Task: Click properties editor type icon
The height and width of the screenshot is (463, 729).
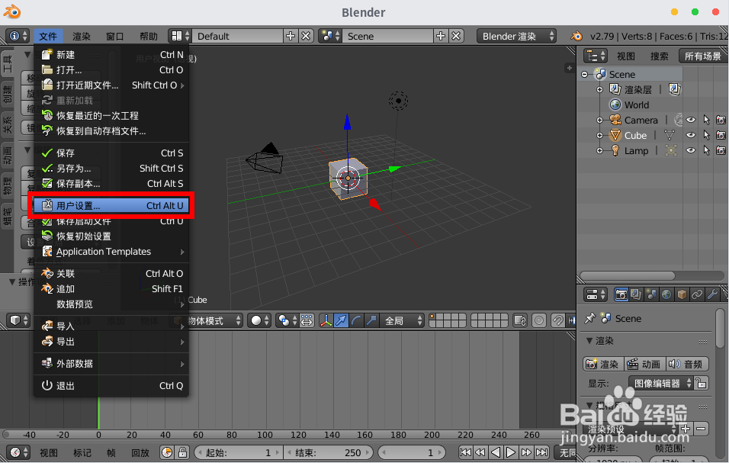Action: coord(596,294)
